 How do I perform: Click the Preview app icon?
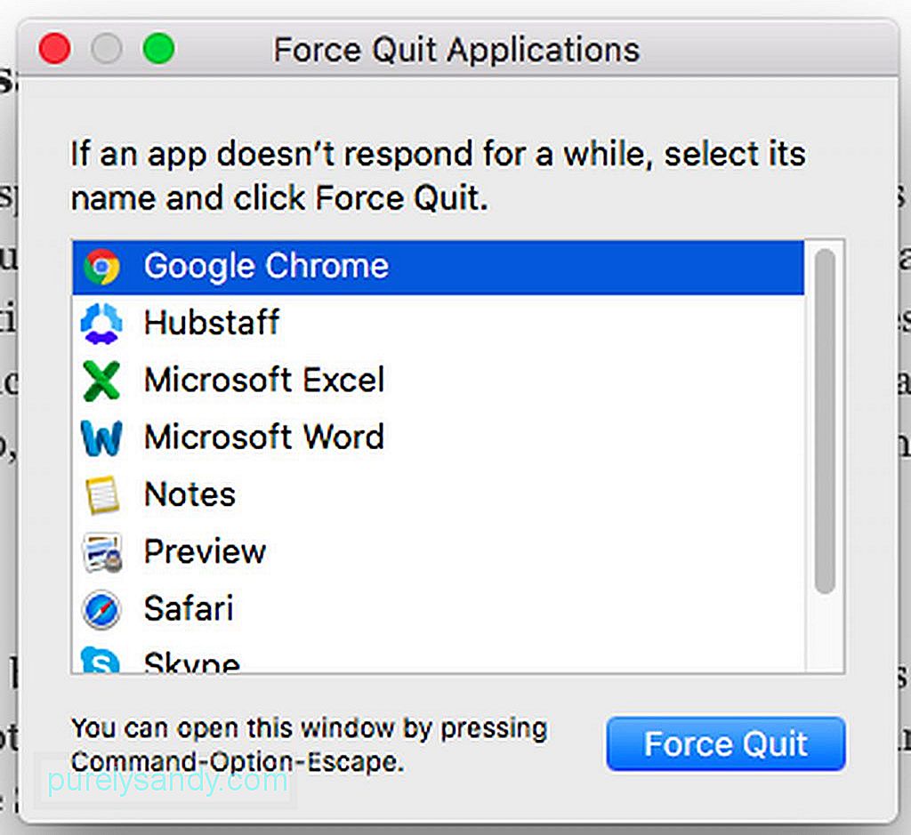pyautogui.click(x=102, y=553)
